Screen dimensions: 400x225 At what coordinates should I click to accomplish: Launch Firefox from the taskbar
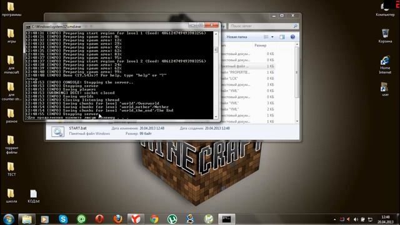click(117, 219)
